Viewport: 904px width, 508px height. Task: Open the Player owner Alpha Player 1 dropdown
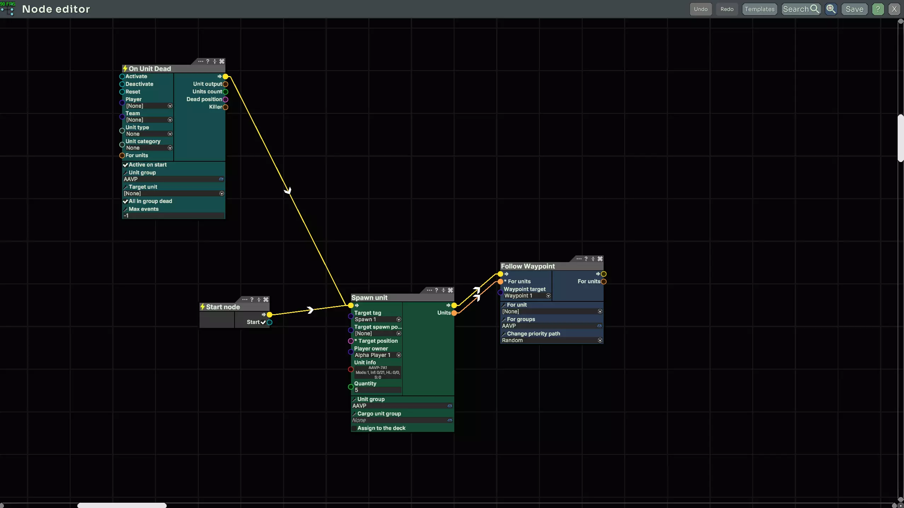(x=399, y=355)
